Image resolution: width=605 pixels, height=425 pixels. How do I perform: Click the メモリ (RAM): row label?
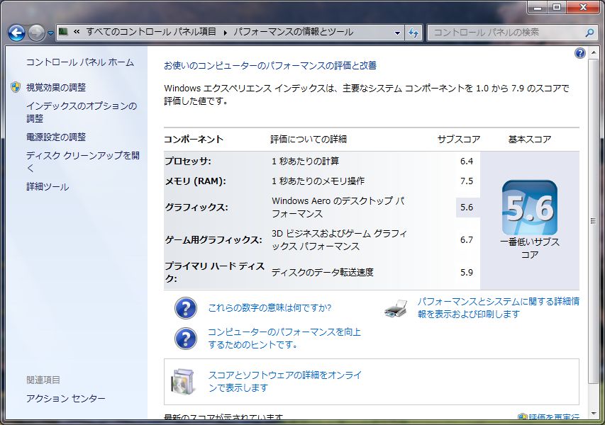click(196, 181)
